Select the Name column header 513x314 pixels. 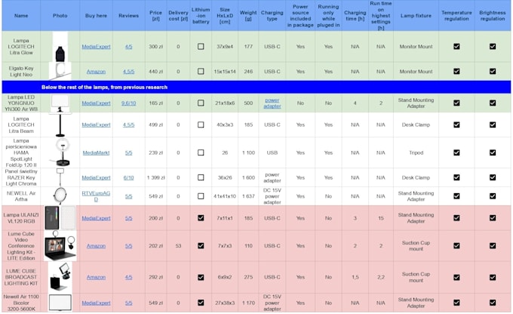(x=21, y=16)
